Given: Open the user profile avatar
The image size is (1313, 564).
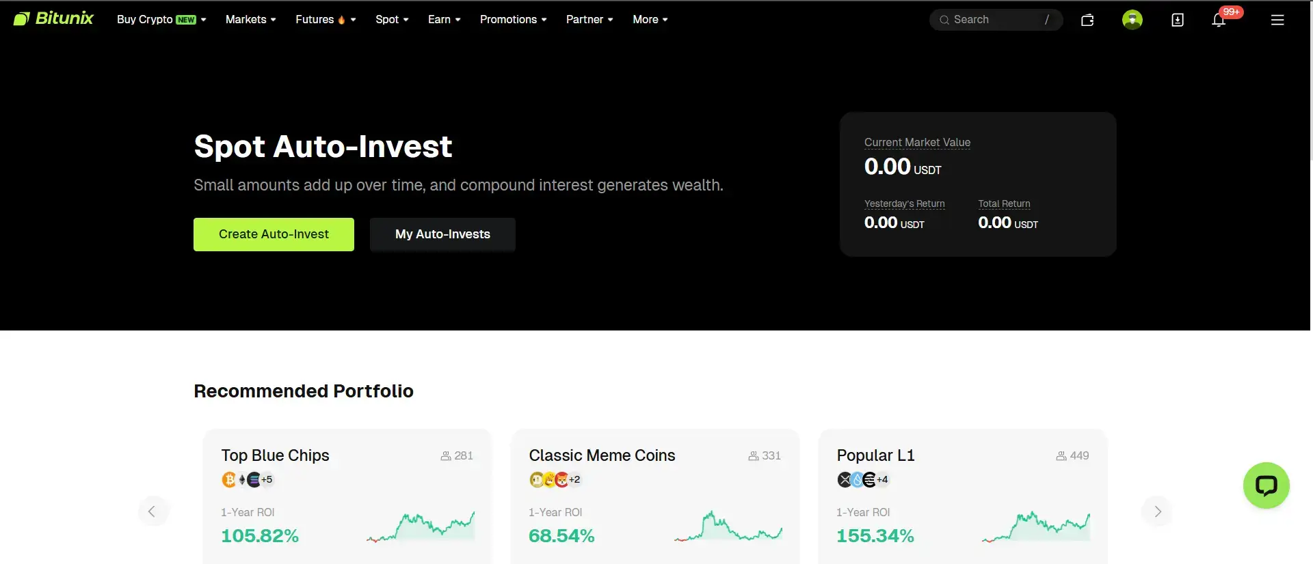Looking at the screenshot, I should pos(1132,20).
